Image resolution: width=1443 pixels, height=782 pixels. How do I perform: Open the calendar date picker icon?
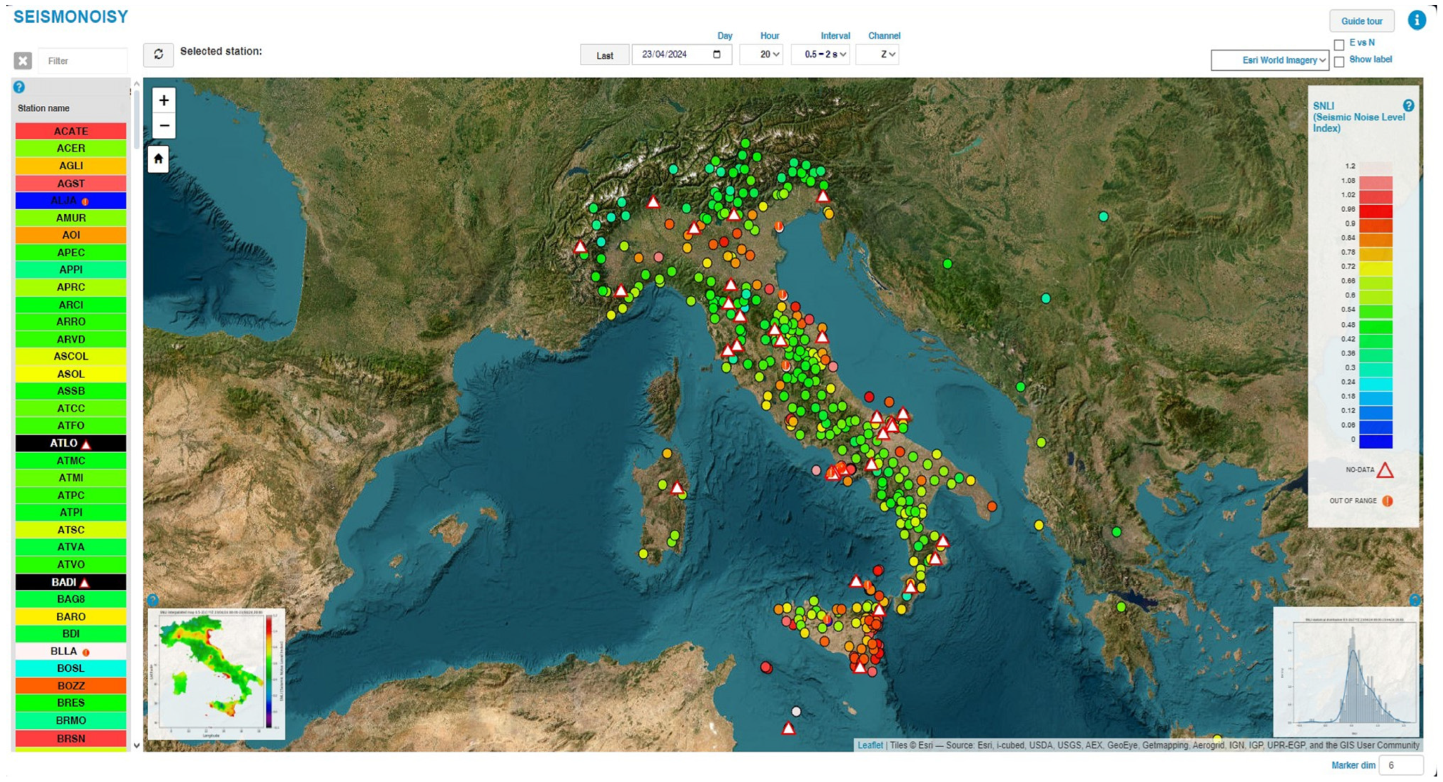716,54
